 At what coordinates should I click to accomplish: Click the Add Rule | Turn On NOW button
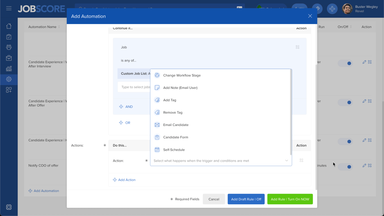[290, 199]
